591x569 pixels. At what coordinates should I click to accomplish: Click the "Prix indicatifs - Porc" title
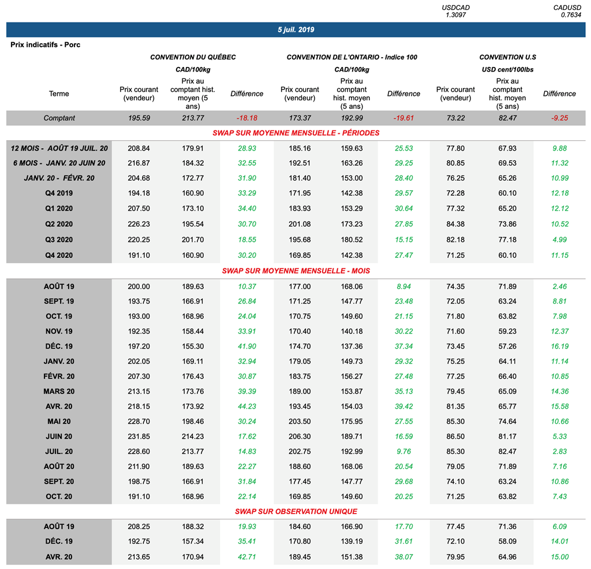pos(46,45)
